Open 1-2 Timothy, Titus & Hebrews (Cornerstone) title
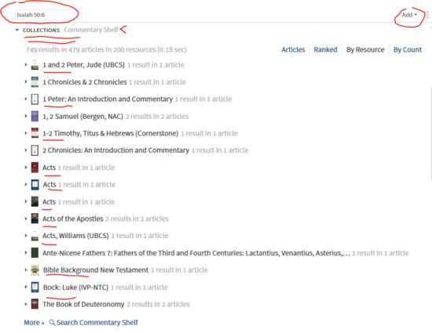 (111, 133)
